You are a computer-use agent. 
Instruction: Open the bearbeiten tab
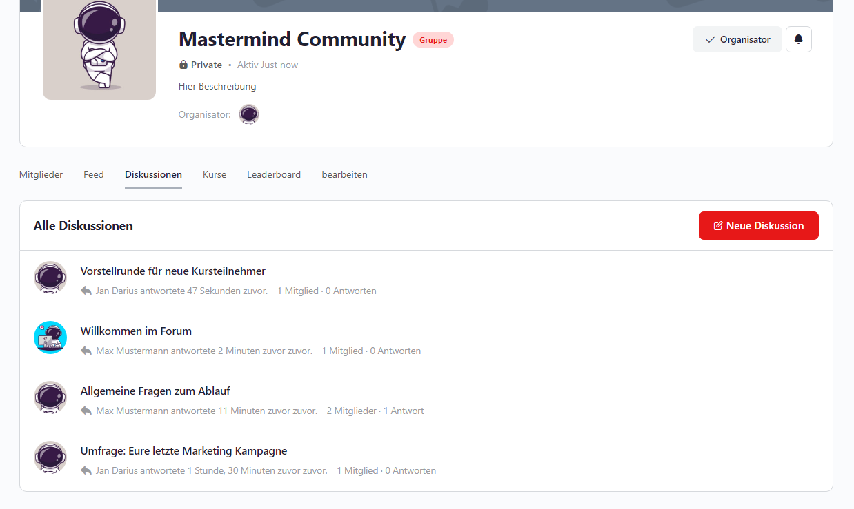(x=344, y=175)
